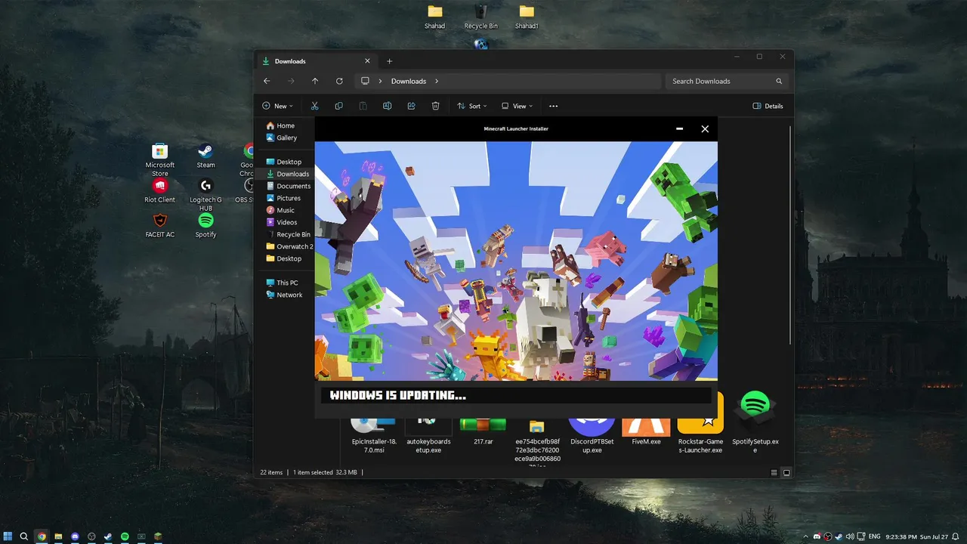
Task: Select the Recycle Bin desktop icon
Action: 480,17
